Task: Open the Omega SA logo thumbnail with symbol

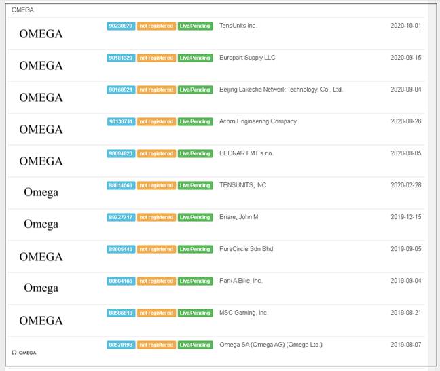Action: 24,353
